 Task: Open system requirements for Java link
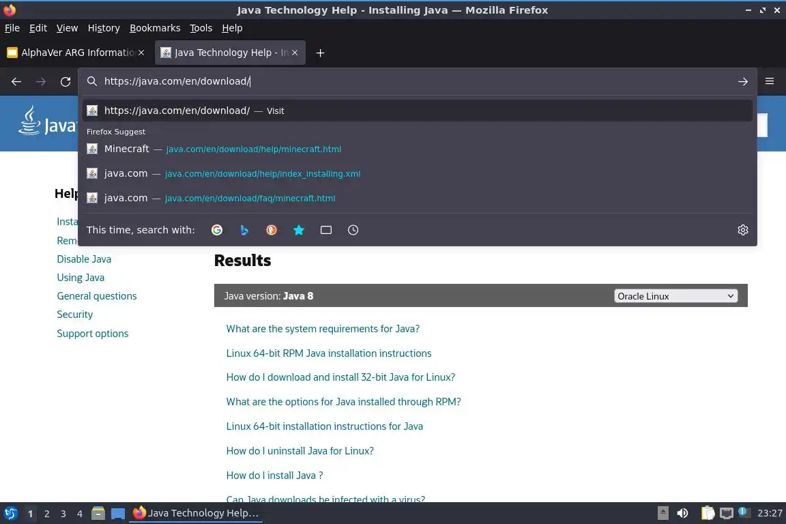(x=323, y=329)
